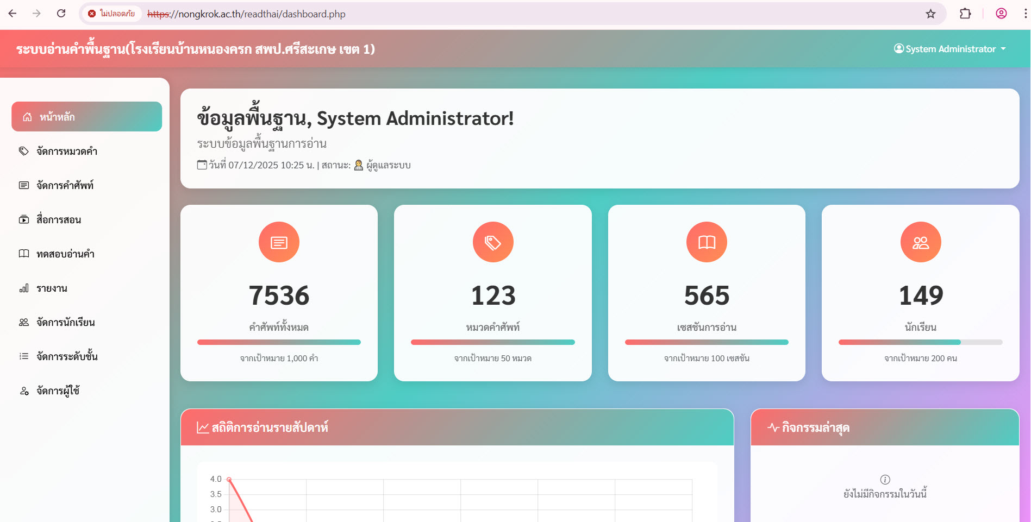Click the people icon beside จัดการนักเรียน

(24, 322)
